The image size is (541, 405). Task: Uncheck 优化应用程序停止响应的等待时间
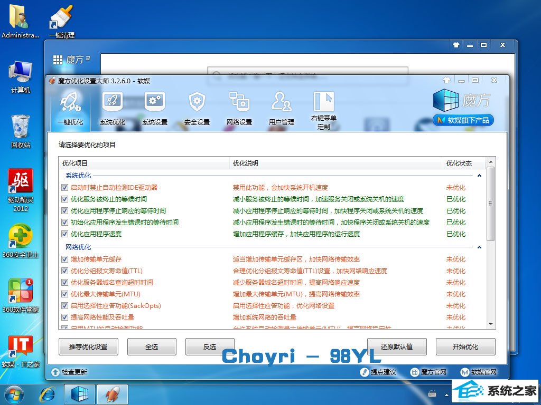[64, 211]
